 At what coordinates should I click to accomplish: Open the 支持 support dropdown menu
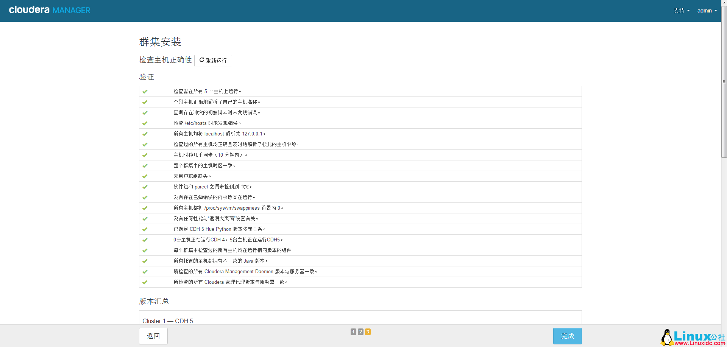(681, 11)
